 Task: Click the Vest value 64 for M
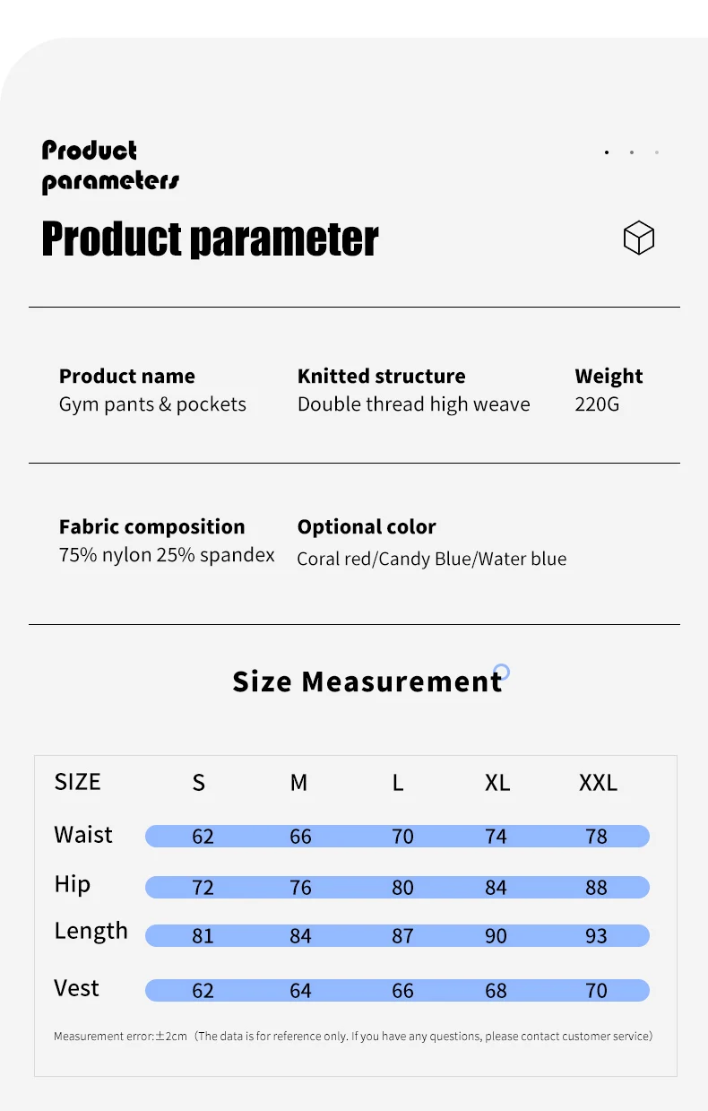[x=300, y=991]
